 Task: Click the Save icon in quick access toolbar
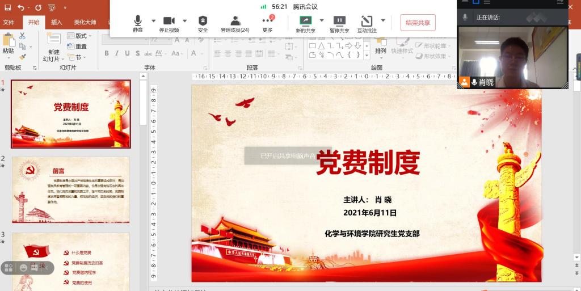(7, 7)
